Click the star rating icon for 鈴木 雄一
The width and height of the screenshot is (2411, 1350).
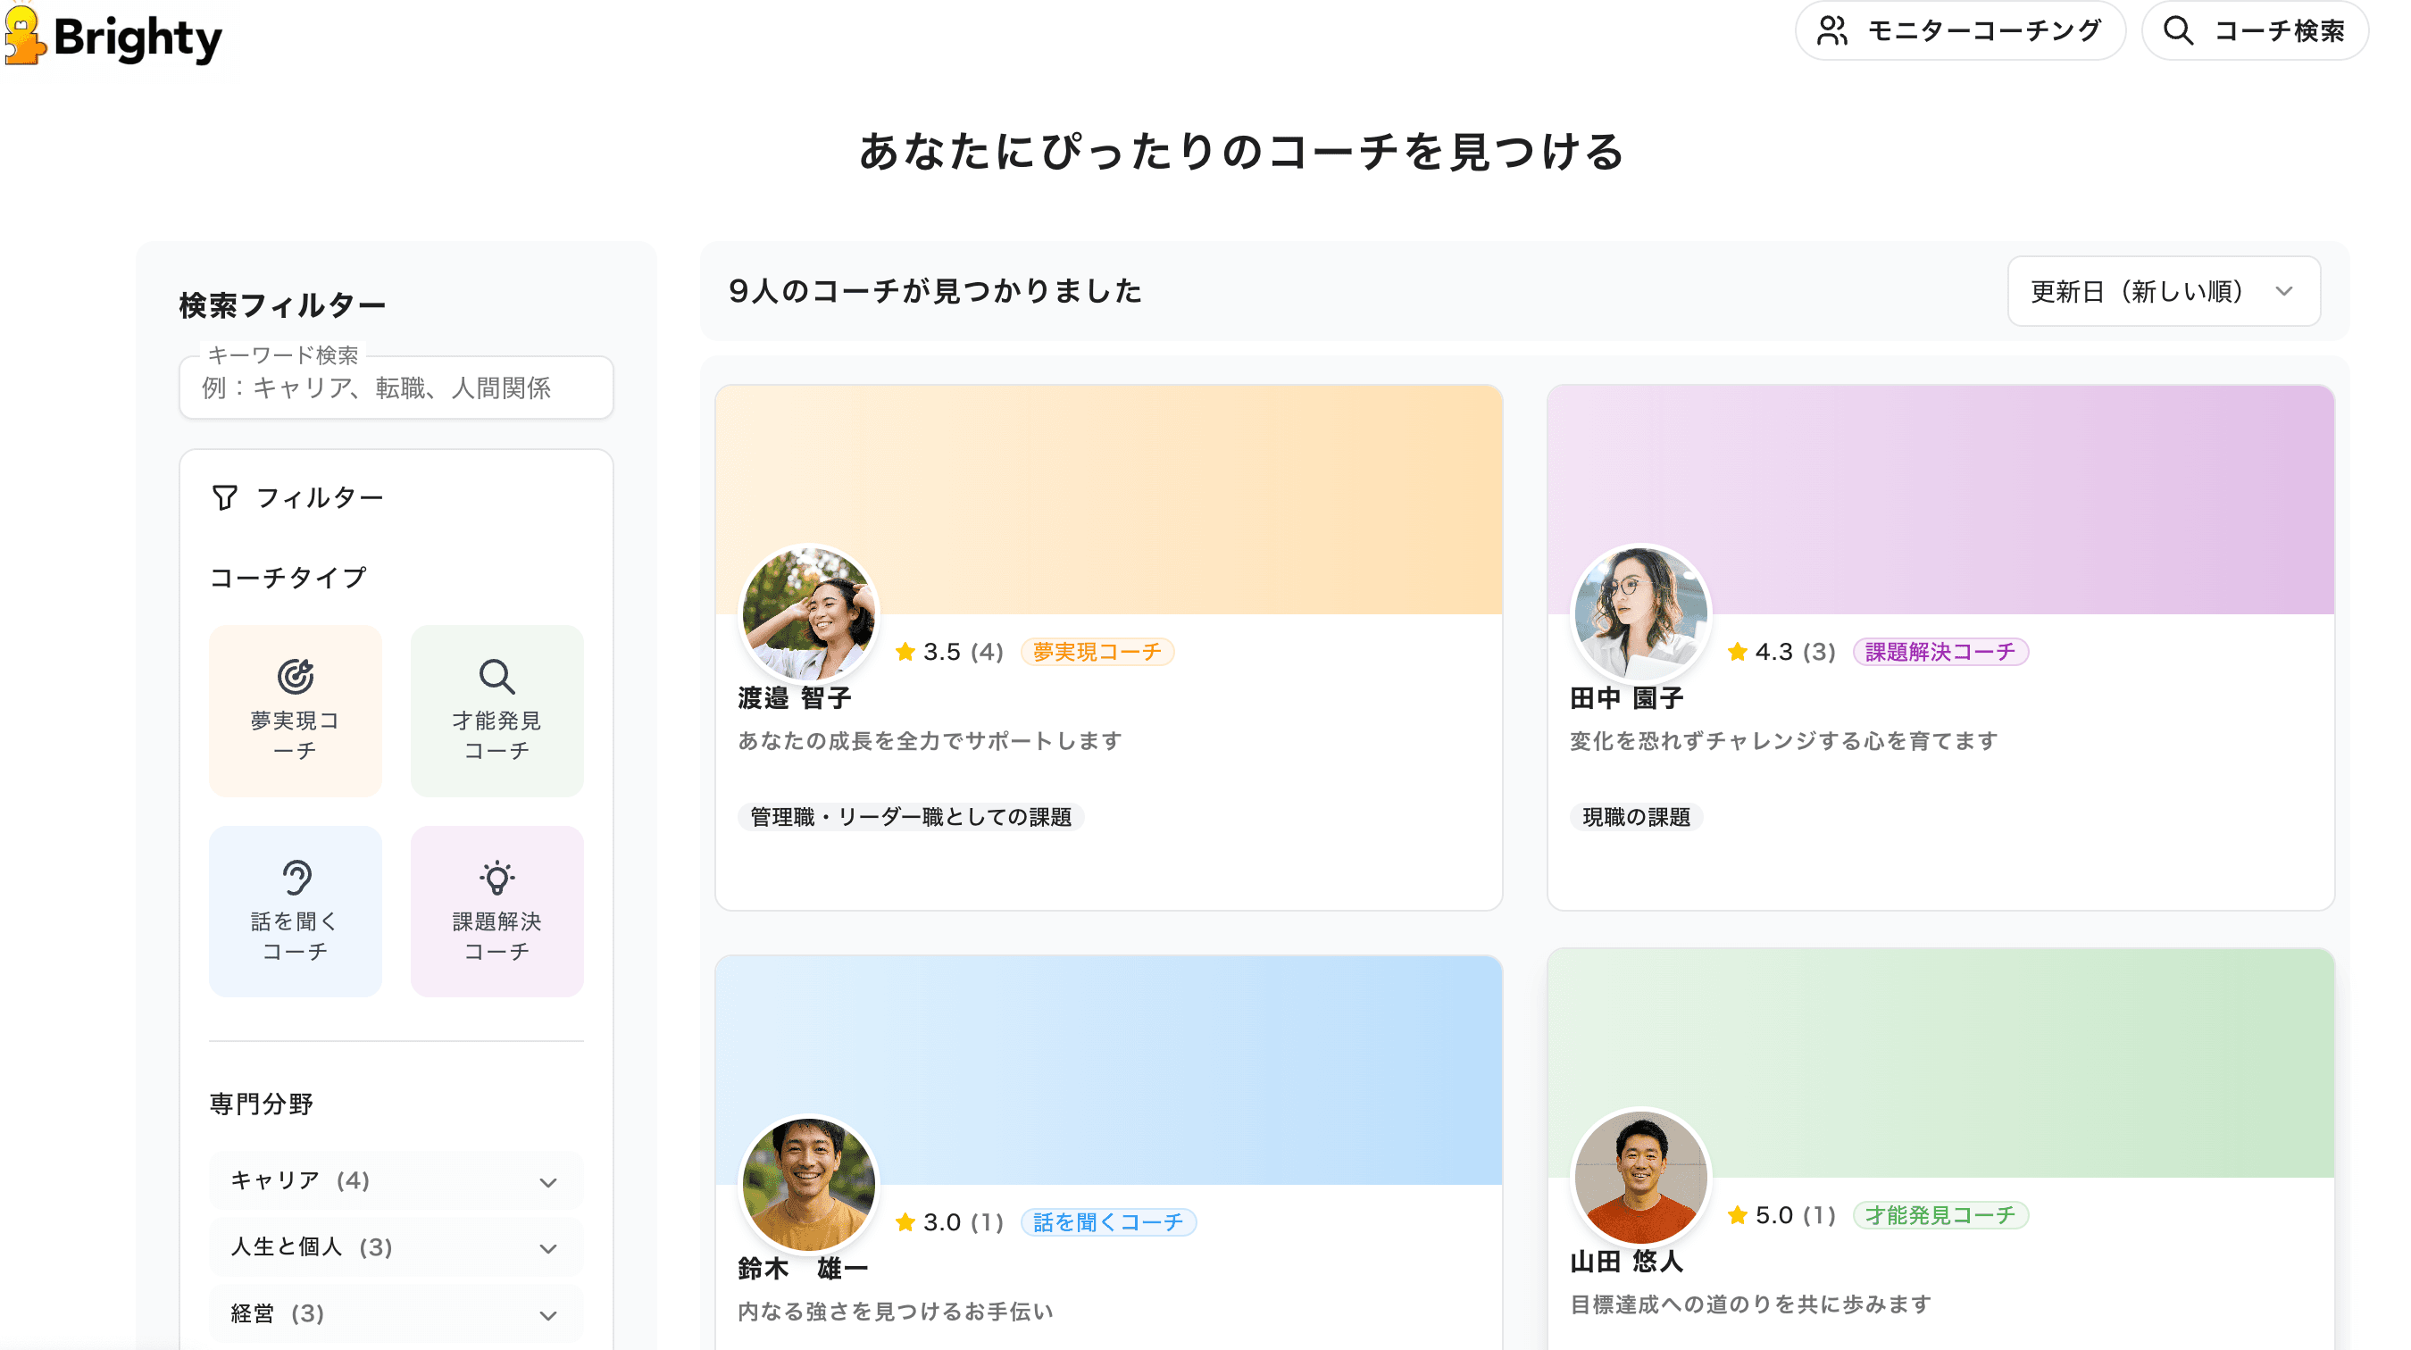point(905,1221)
